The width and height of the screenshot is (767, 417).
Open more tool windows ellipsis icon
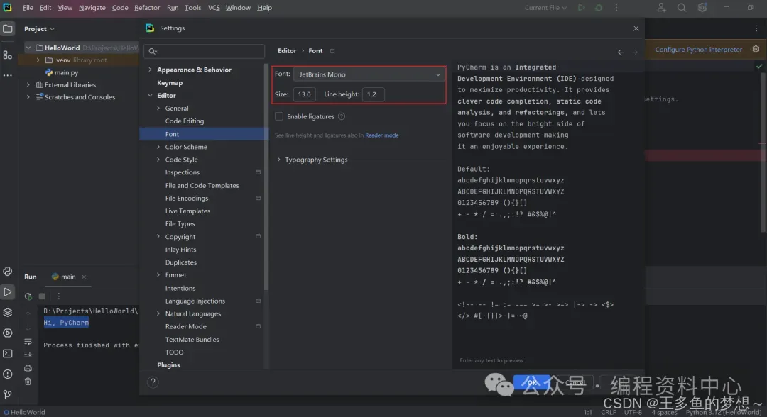(x=7, y=75)
